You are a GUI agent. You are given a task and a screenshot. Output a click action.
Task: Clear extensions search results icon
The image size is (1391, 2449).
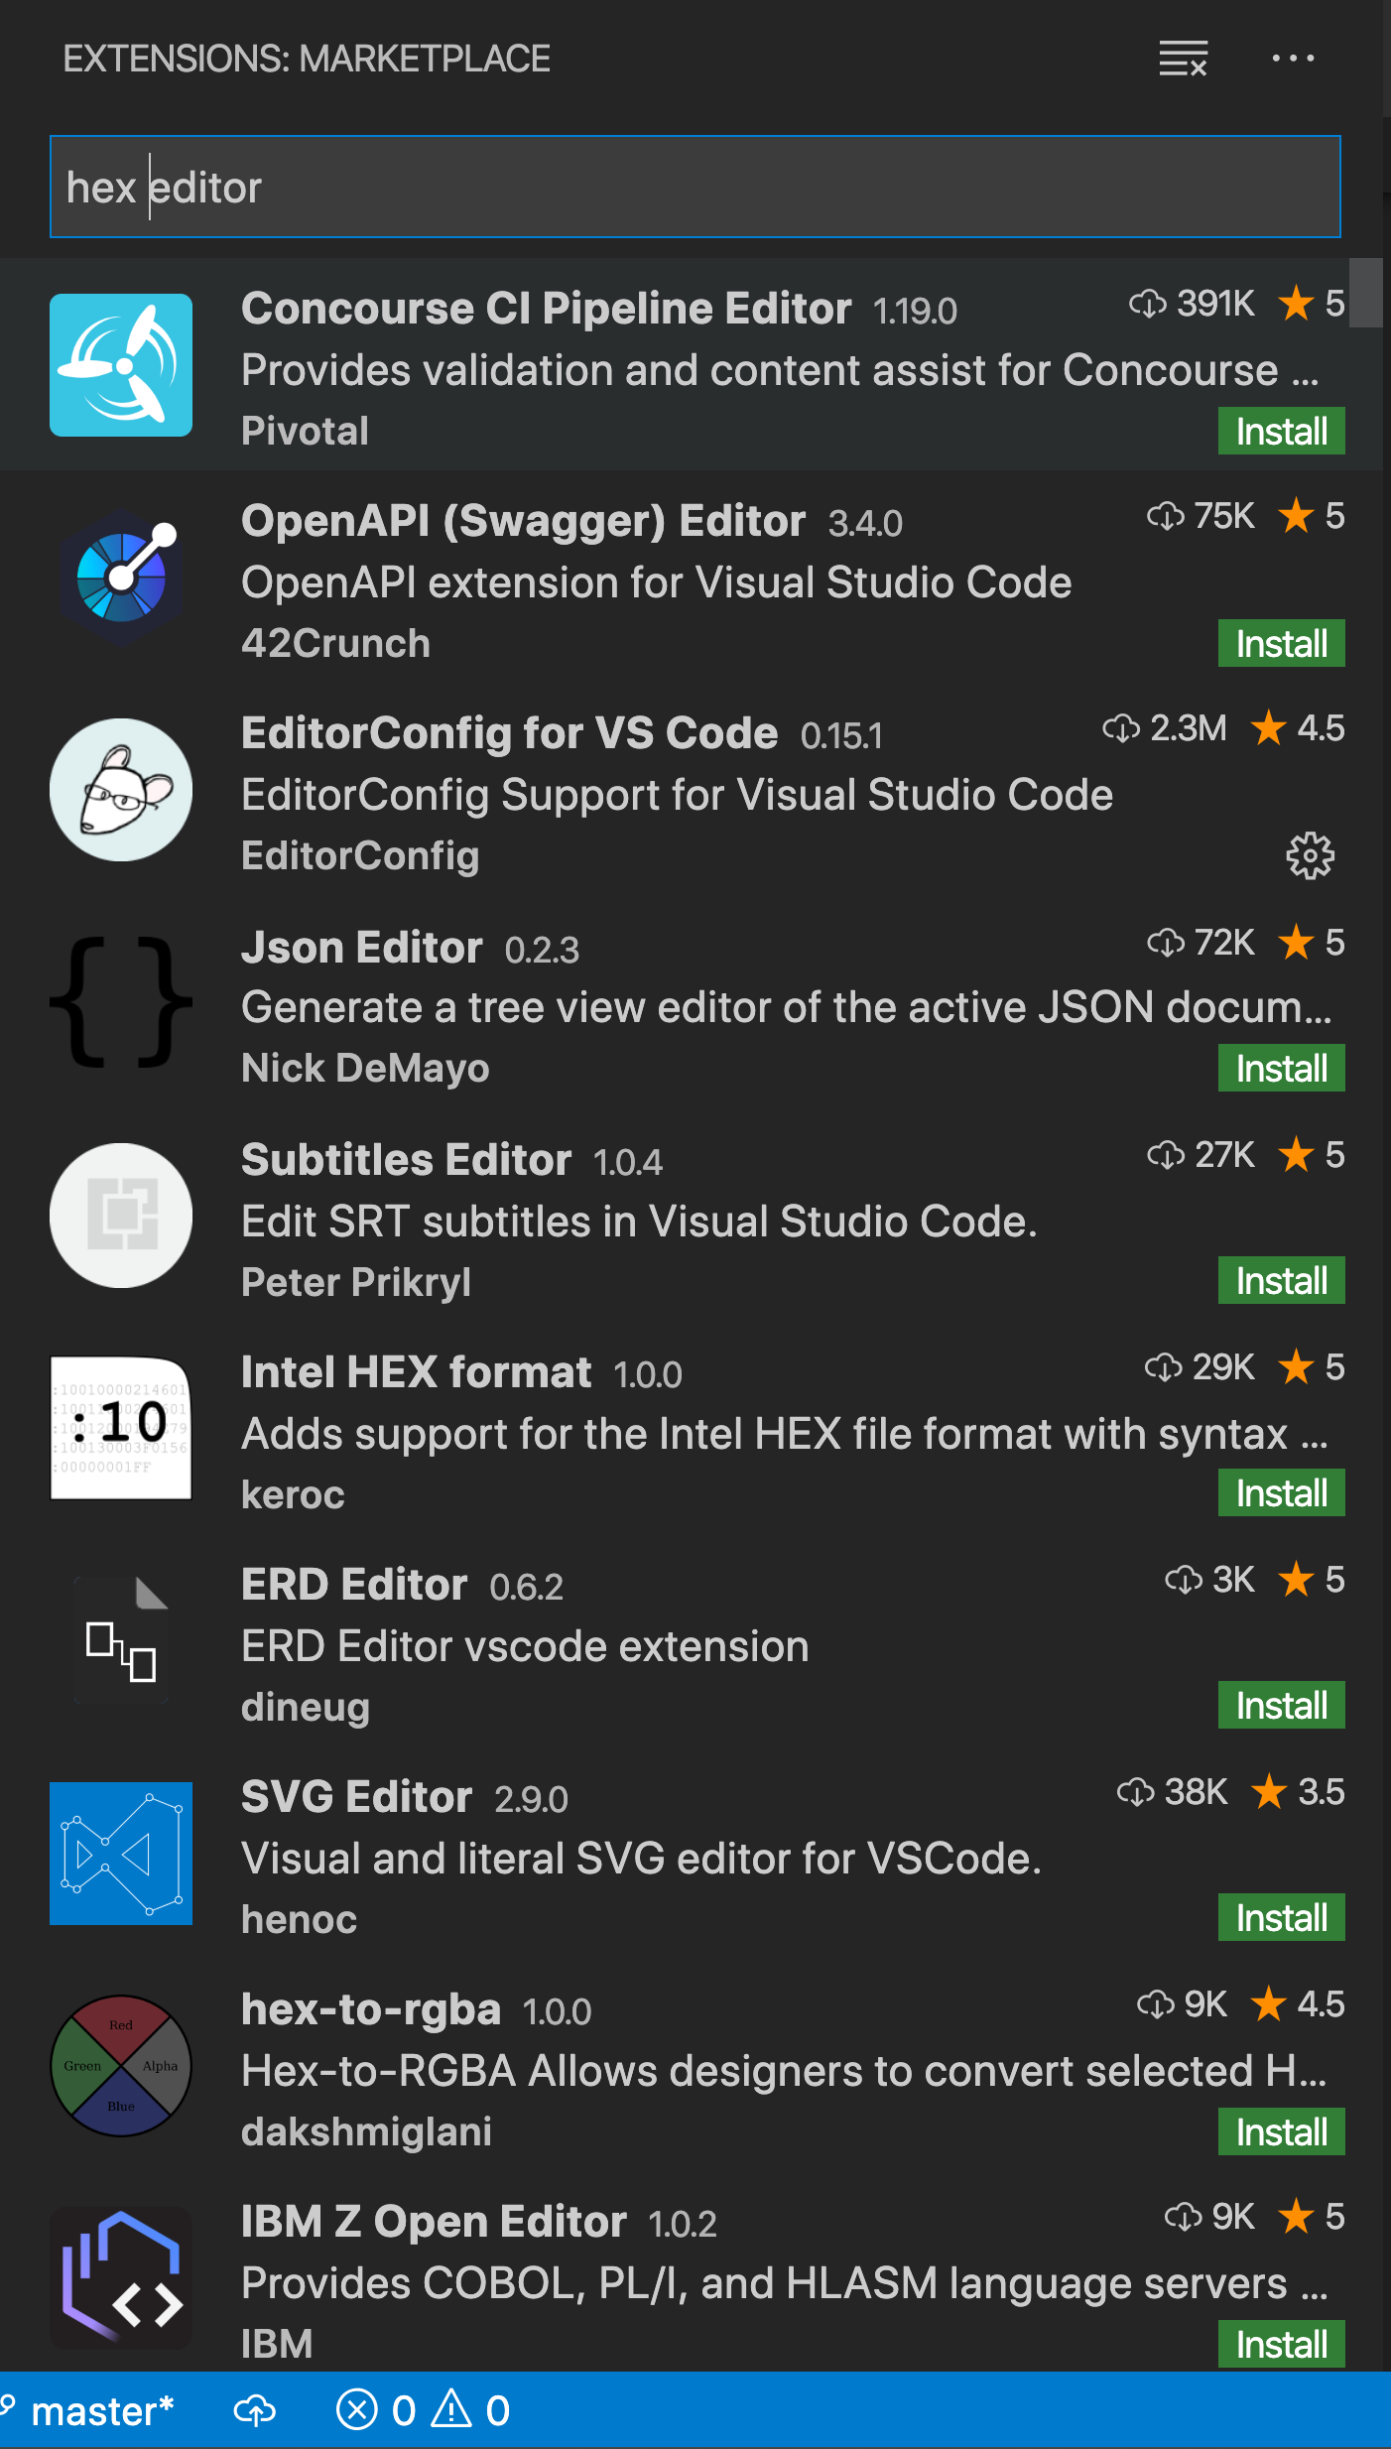click(1184, 59)
